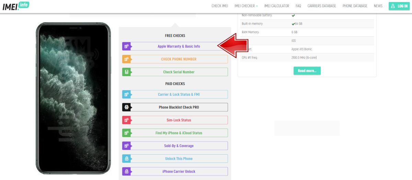
Task: Click the FREE CHECKS heading
Action: pyautogui.click(x=175, y=36)
